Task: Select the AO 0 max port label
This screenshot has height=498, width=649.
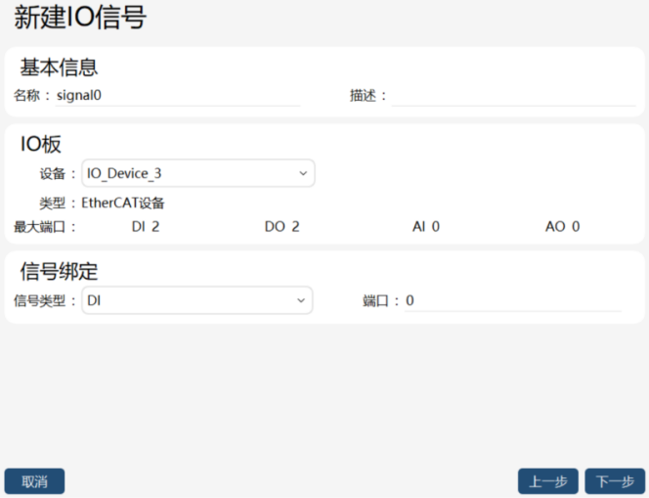Action: pyautogui.click(x=562, y=227)
